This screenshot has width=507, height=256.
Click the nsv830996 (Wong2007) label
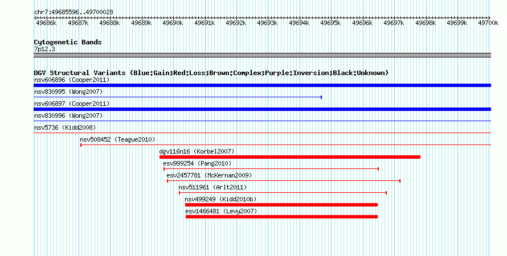pyautogui.click(x=68, y=115)
